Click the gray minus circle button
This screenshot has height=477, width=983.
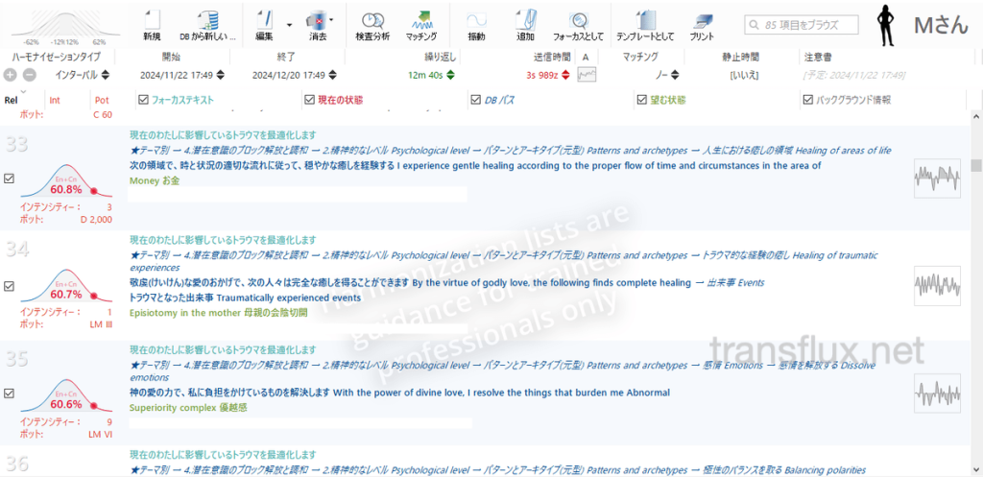pos(30,75)
